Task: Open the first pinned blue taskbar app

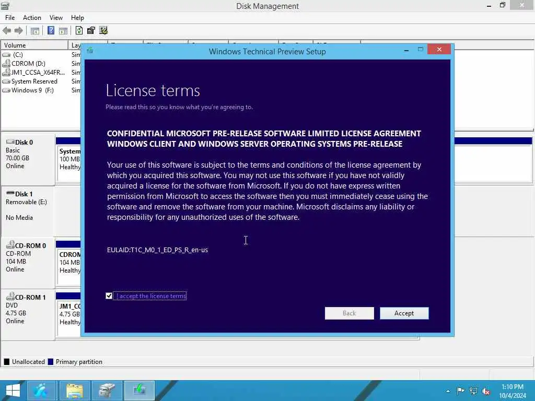Action: tap(41, 391)
